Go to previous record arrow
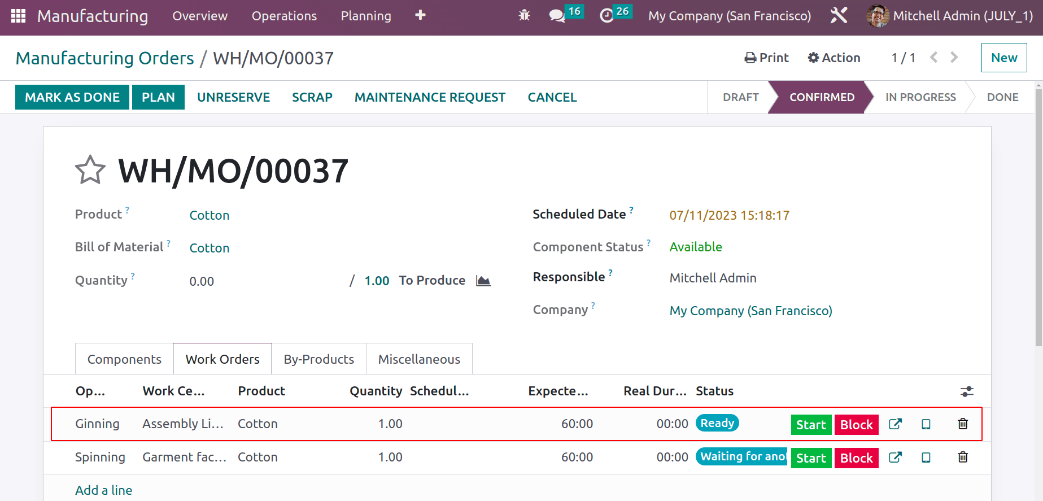The width and height of the screenshot is (1043, 501). 934,57
